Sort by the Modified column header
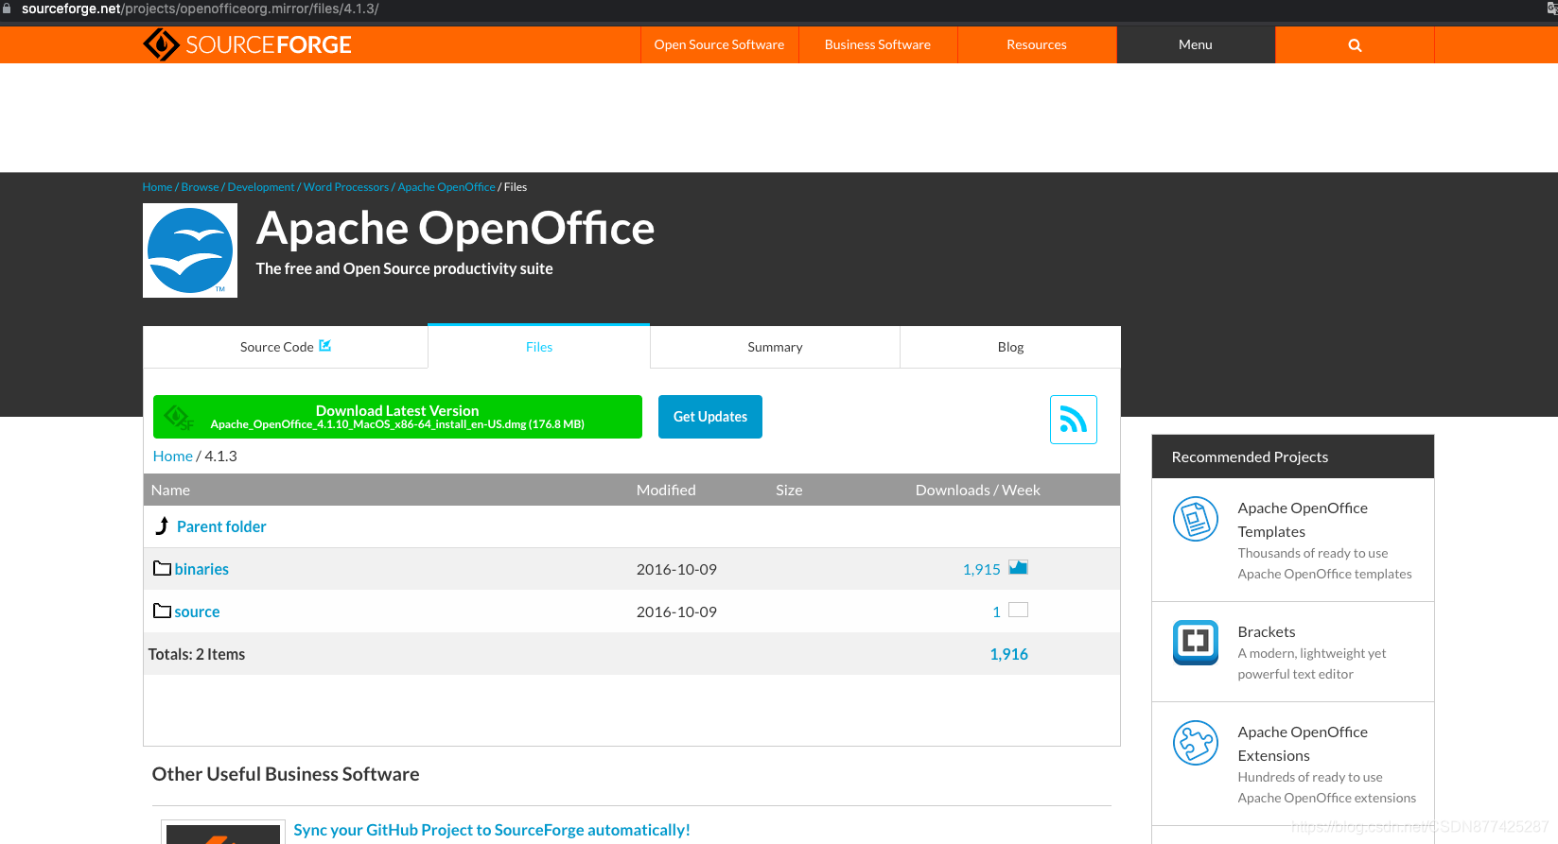This screenshot has width=1558, height=844. point(666,490)
